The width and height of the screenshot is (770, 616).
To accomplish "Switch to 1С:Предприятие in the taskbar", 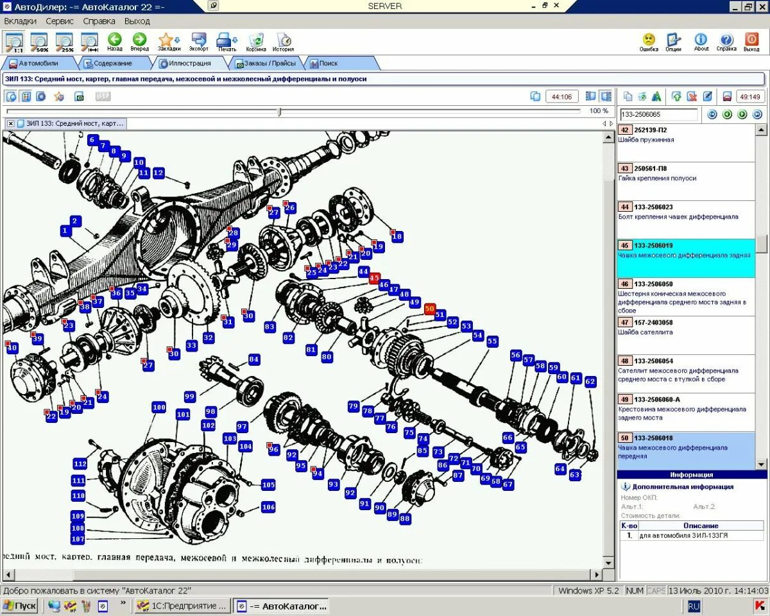I will pos(182,606).
